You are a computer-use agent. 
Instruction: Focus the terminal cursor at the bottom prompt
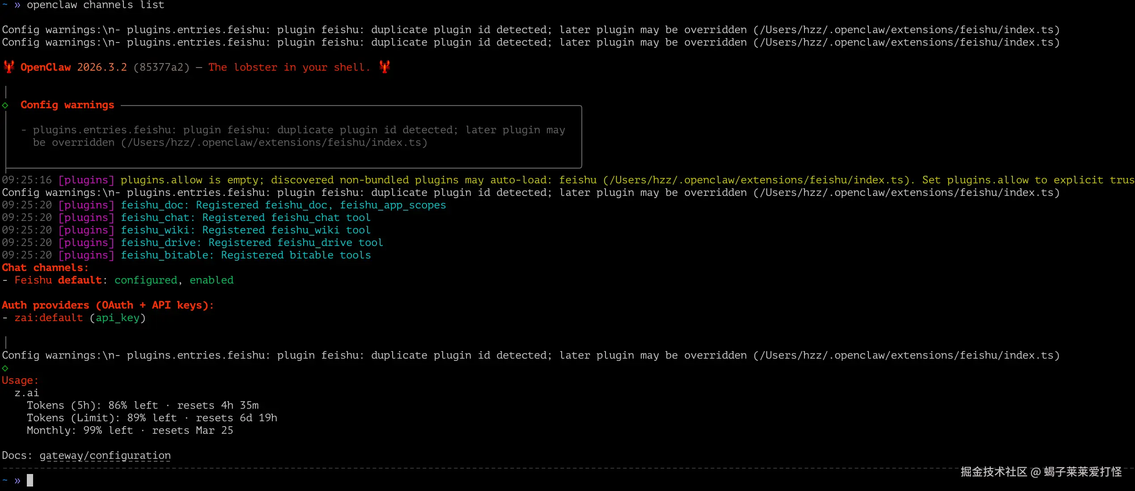pos(30,481)
